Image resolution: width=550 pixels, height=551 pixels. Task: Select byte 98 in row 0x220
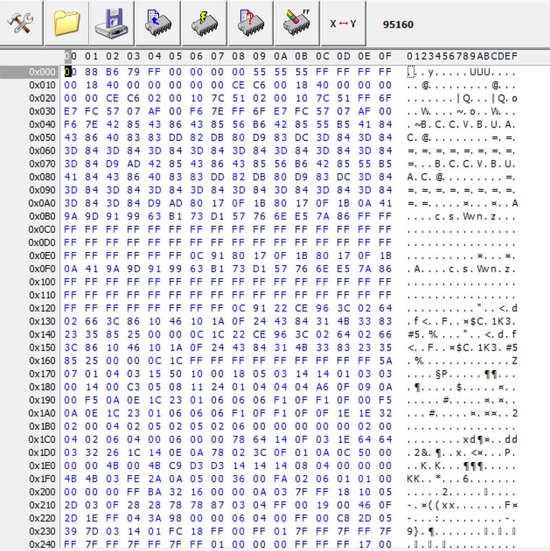click(x=176, y=518)
